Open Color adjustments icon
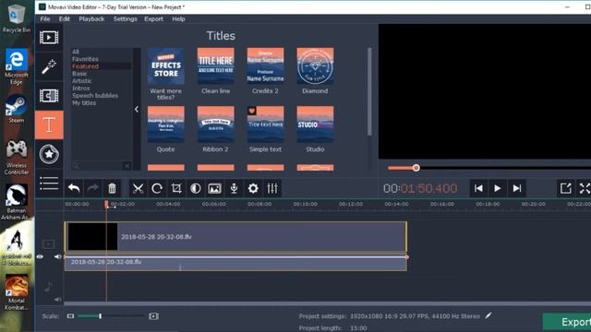Screen dimensions: 591x332 click(x=195, y=188)
